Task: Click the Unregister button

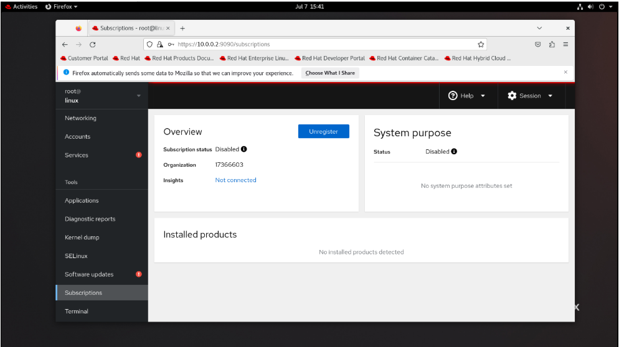Action: 323,132
